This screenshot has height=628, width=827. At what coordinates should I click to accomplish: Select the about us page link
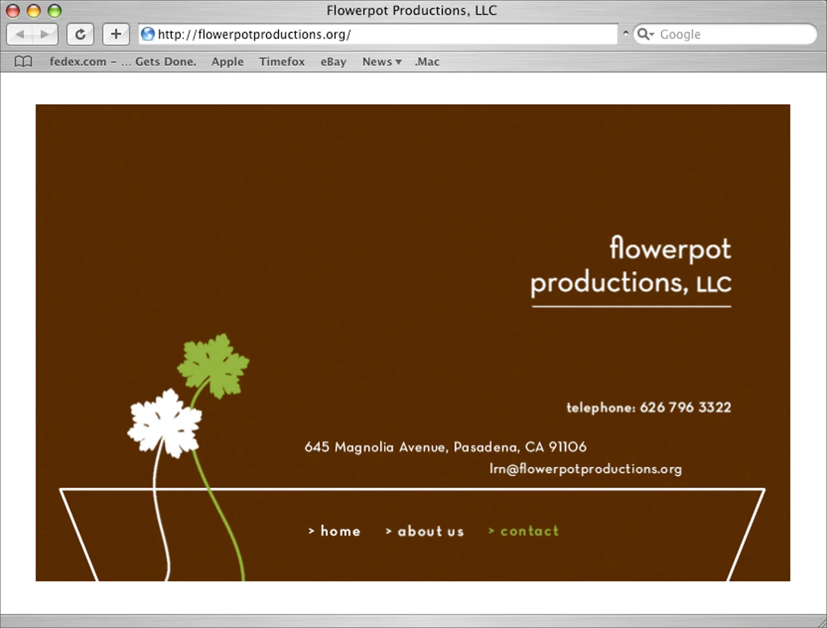(x=425, y=531)
